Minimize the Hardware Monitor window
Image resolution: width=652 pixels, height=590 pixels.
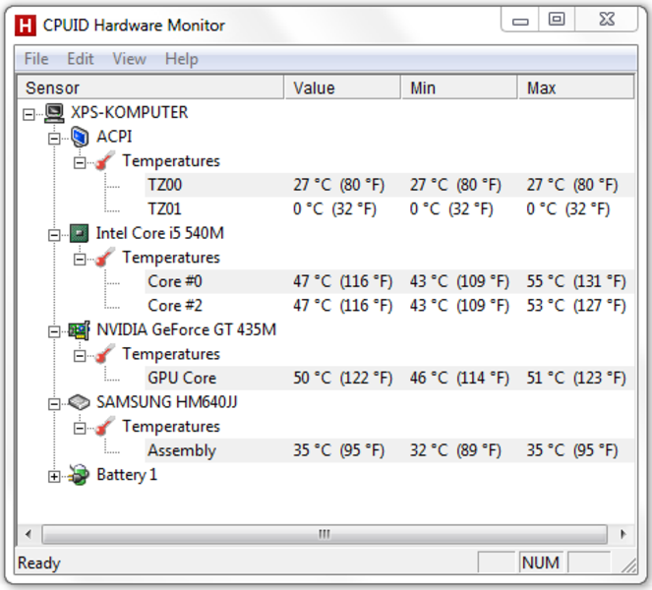(520, 20)
